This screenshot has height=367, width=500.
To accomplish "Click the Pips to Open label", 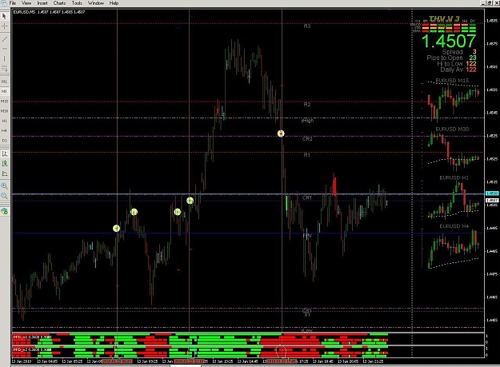I will (445, 58).
